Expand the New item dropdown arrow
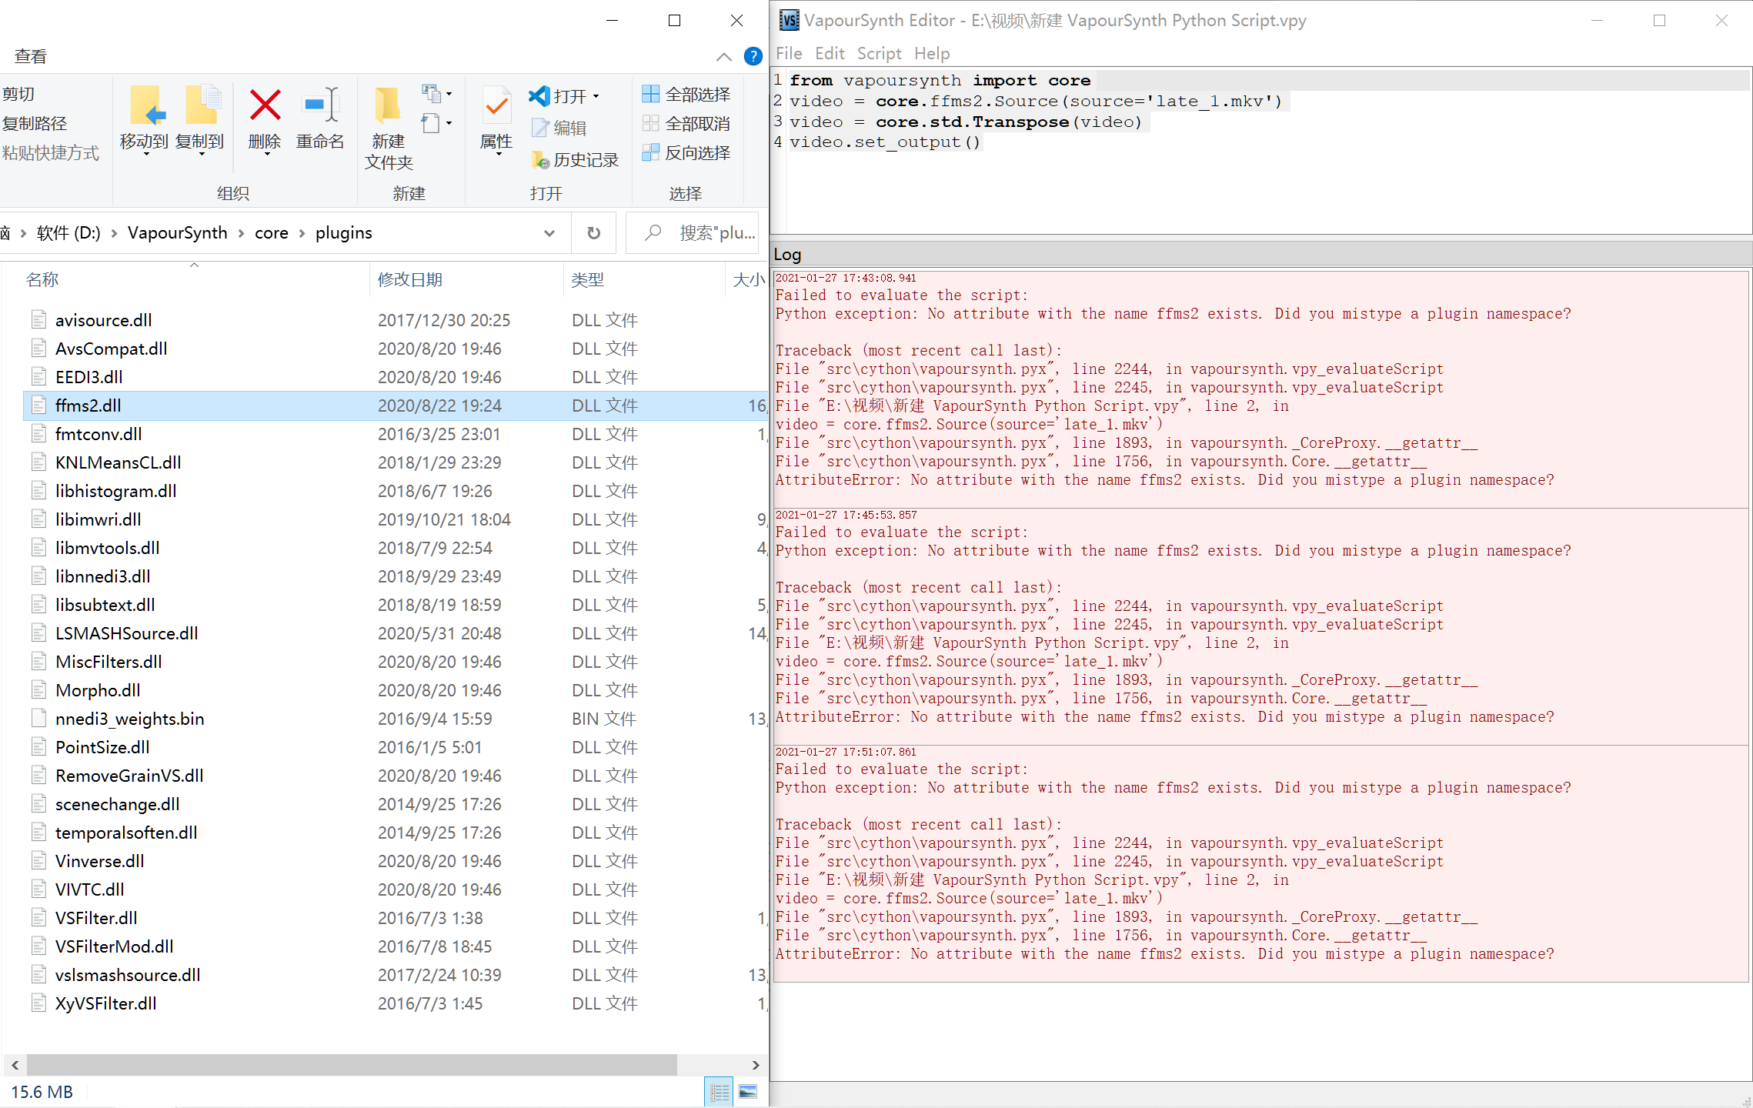The image size is (1753, 1108). click(x=449, y=94)
